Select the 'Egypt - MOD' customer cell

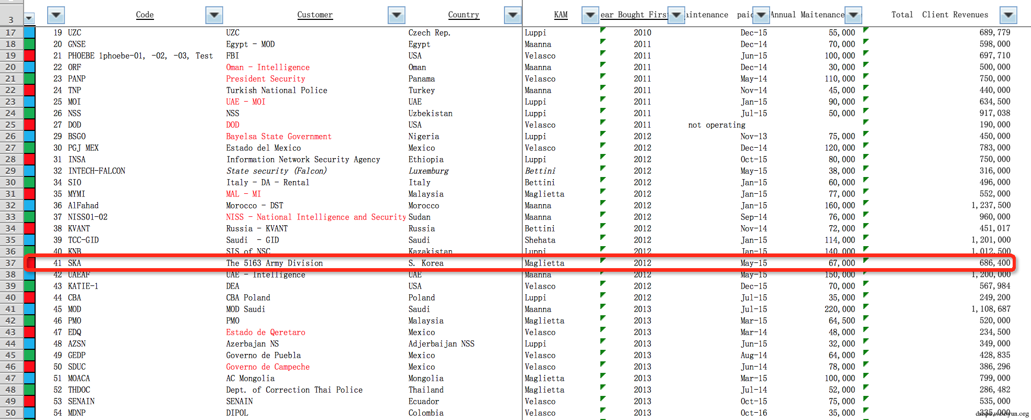(250, 44)
